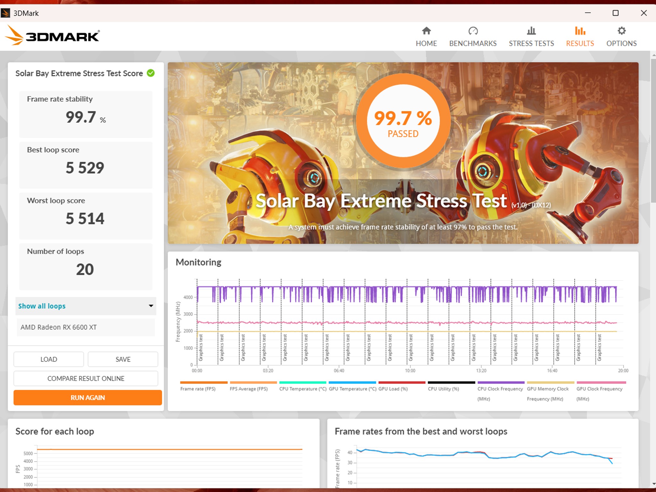Click the 10:00 time label on chart
This screenshot has width=656, height=492.
[410, 371]
